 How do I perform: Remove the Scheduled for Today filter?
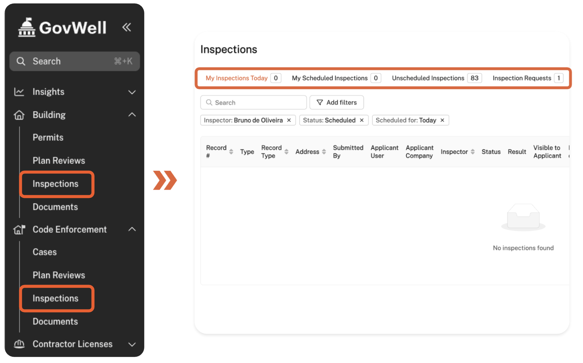[x=442, y=120]
